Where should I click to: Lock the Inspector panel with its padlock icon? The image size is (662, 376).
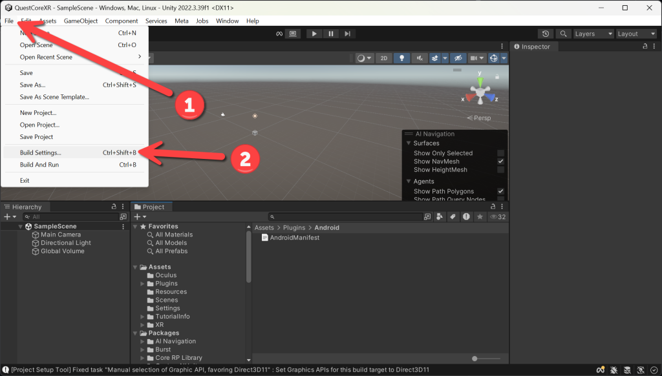pos(645,47)
